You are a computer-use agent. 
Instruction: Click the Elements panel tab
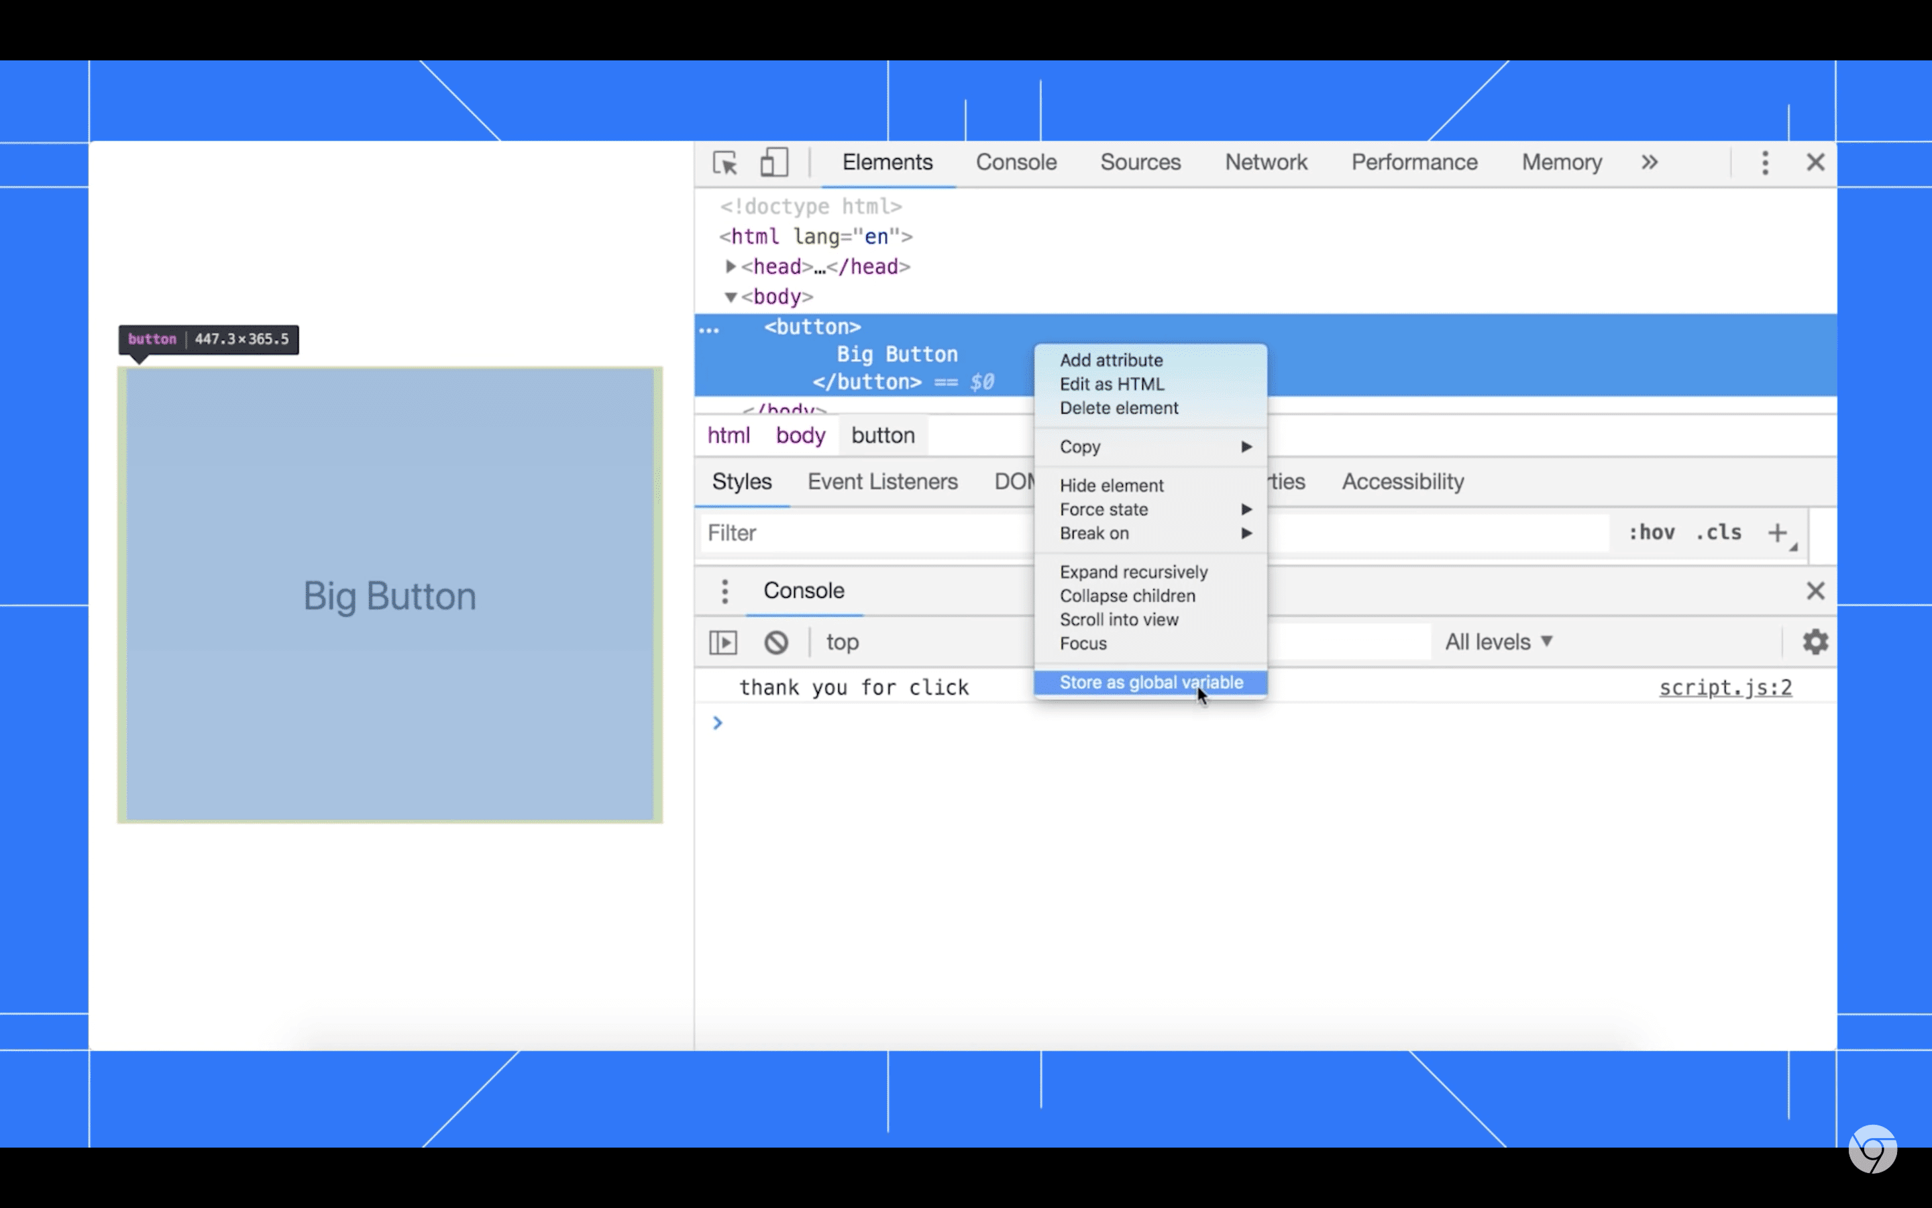pos(888,162)
